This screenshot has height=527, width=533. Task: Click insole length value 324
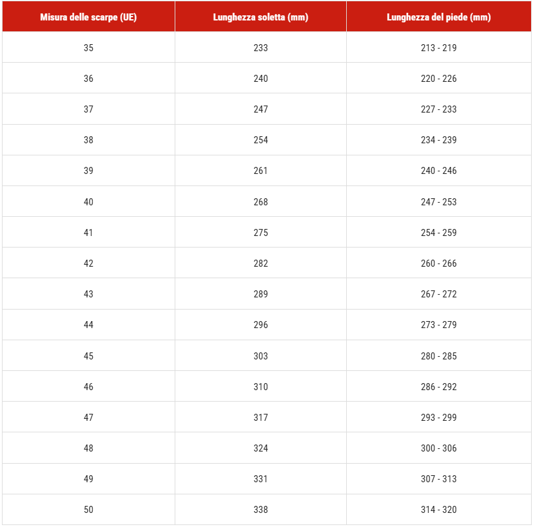[x=260, y=448]
